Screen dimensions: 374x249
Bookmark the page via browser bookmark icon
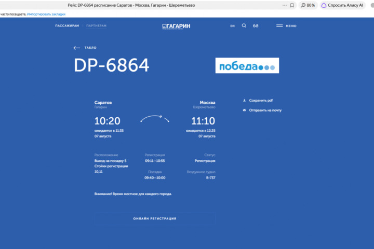pos(292,5)
